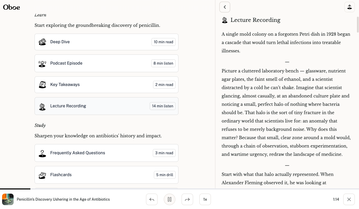This screenshot has height=209, width=359.
Task: Click the Frequently Asked Questions icon
Action: [x=42, y=153]
